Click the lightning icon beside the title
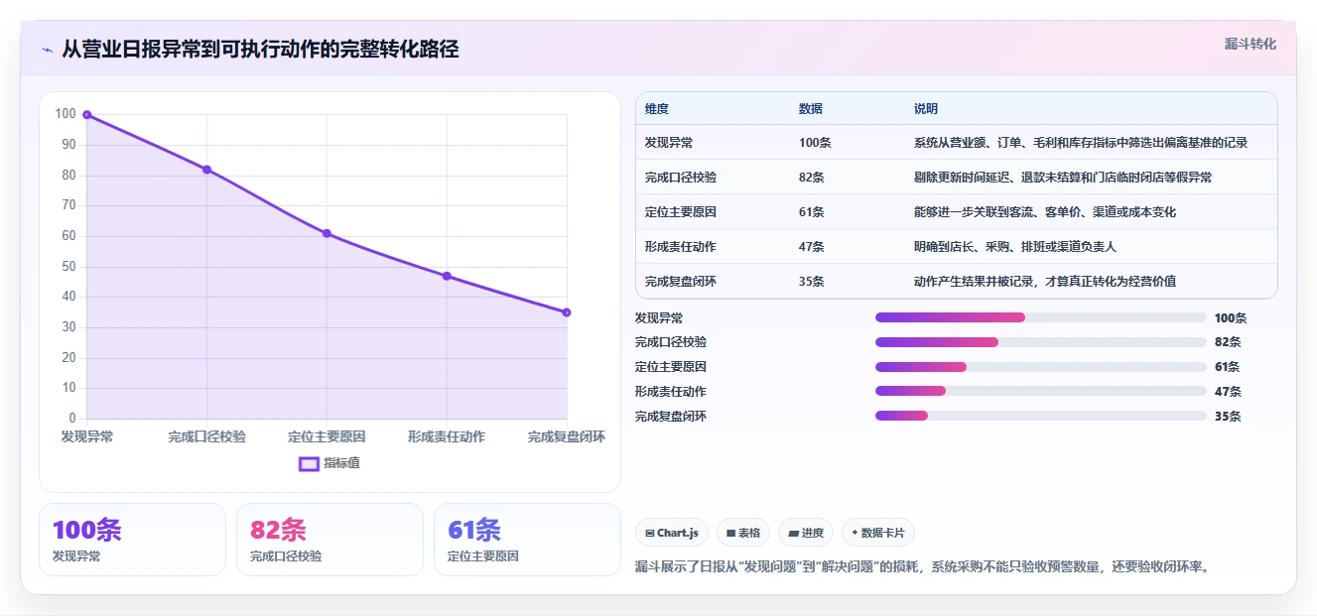This screenshot has width=1317, height=616. [x=47, y=50]
